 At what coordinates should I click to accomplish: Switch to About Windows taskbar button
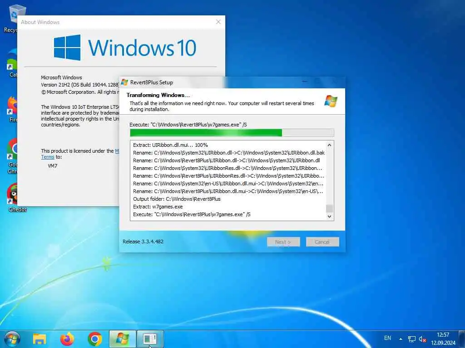[150, 339]
